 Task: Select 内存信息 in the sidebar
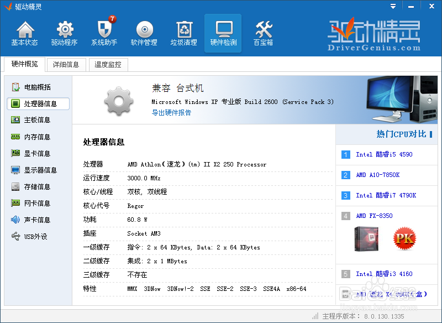pyautogui.click(x=38, y=137)
